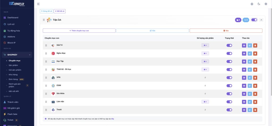
Task: Open user profile icon in header
Action: pyautogui.click(x=252, y=4)
